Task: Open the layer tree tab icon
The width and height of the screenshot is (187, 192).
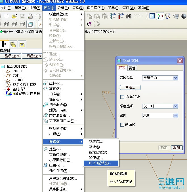Action: pyautogui.click(x=13, y=44)
